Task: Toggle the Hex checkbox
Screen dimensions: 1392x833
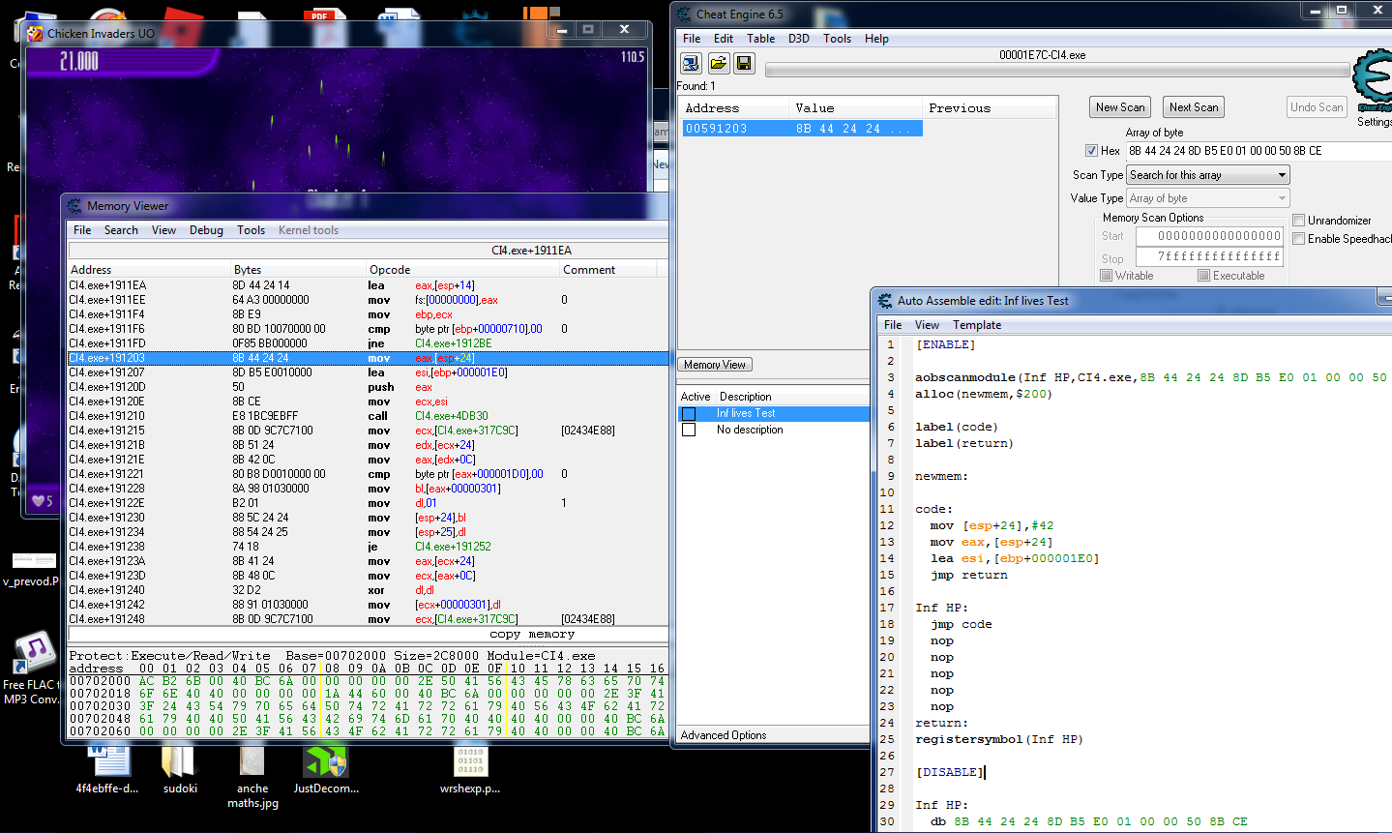Action: click(x=1091, y=151)
